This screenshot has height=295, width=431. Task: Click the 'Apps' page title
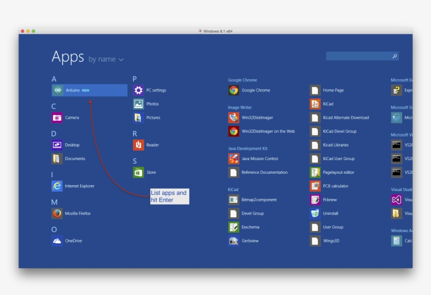(x=68, y=57)
